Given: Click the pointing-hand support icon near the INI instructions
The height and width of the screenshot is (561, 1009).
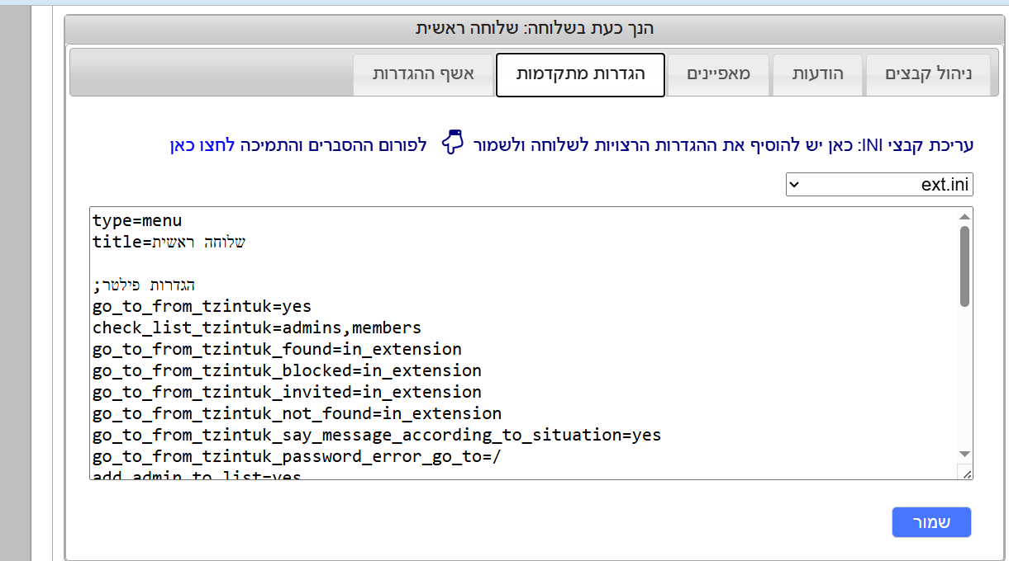Looking at the screenshot, I should click(452, 142).
